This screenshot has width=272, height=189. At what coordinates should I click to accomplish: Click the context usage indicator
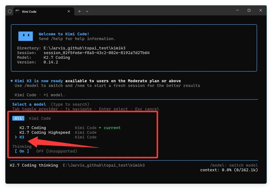tap(229, 170)
